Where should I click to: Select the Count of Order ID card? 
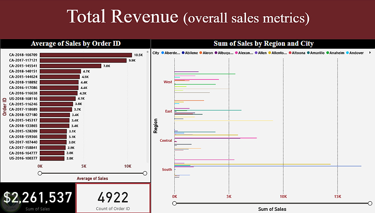[x=113, y=198]
